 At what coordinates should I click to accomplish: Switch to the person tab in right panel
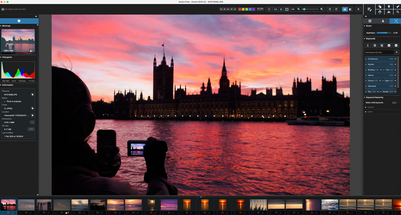[383, 21]
